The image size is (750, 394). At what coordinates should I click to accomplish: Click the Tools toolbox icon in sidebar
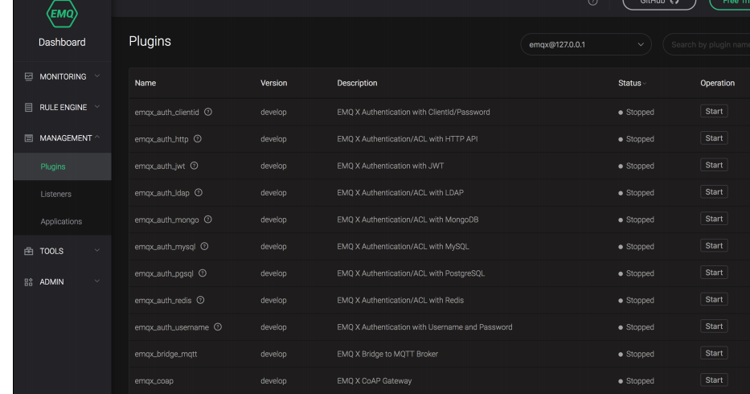coord(29,251)
